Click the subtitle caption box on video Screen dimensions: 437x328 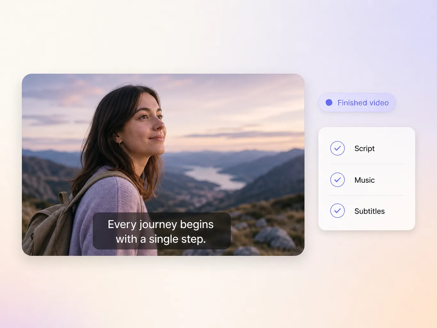click(x=162, y=231)
